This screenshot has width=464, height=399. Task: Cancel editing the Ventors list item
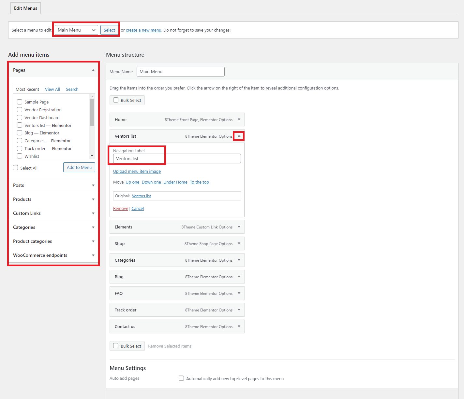coord(138,209)
